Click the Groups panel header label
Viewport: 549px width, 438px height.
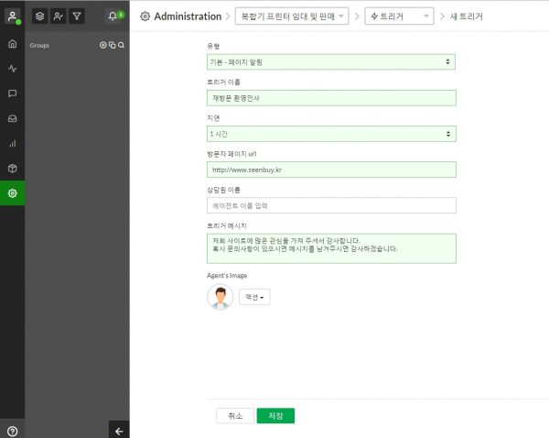click(39, 45)
